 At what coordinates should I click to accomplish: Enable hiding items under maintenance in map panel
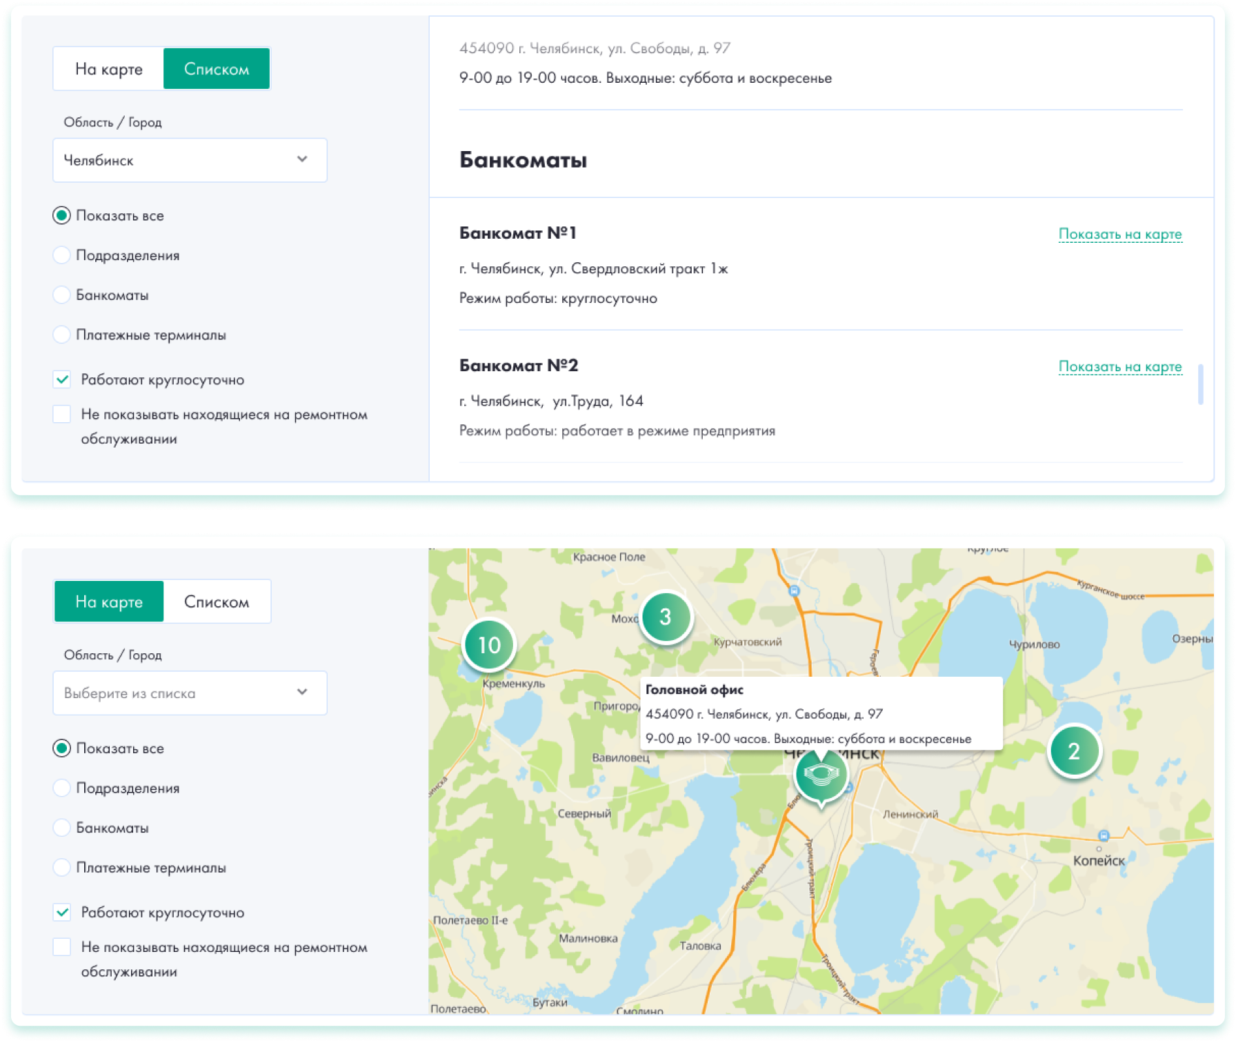pyautogui.click(x=62, y=947)
